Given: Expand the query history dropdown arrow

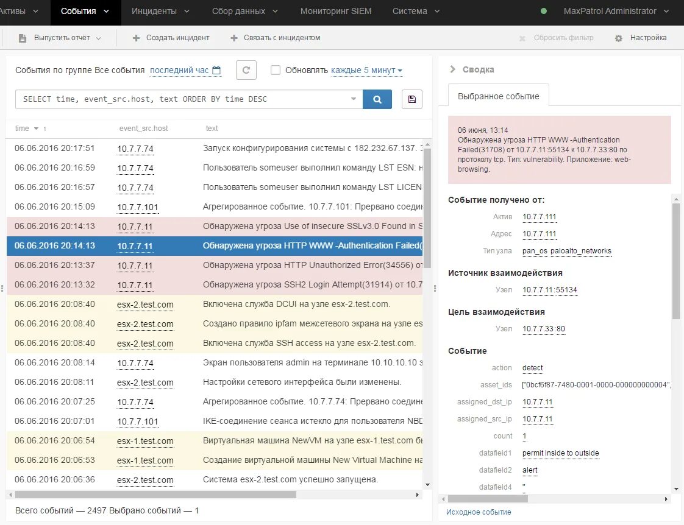Looking at the screenshot, I should pyautogui.click(x=354, y=99).
